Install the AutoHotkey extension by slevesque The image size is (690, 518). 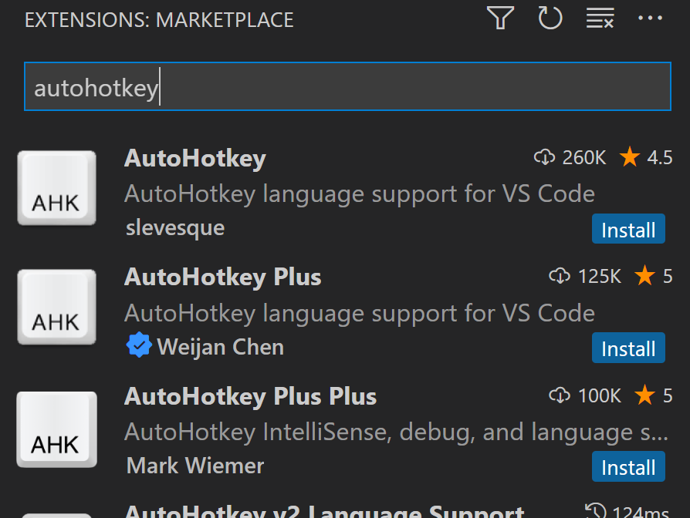[628, 230]
